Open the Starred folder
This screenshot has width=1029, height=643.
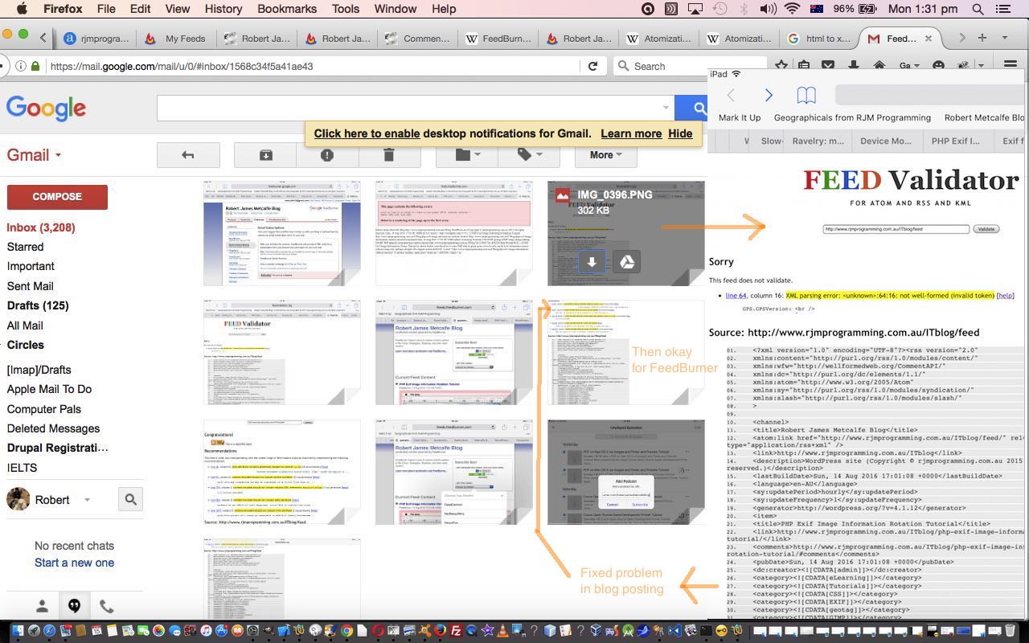tap(25, 247)
